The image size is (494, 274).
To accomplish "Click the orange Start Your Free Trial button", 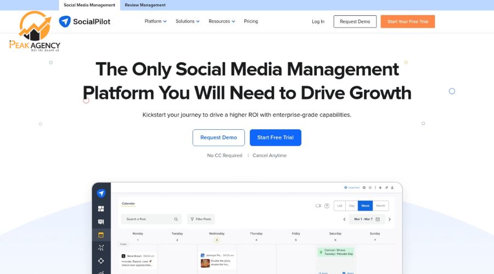I will [408, 22].
